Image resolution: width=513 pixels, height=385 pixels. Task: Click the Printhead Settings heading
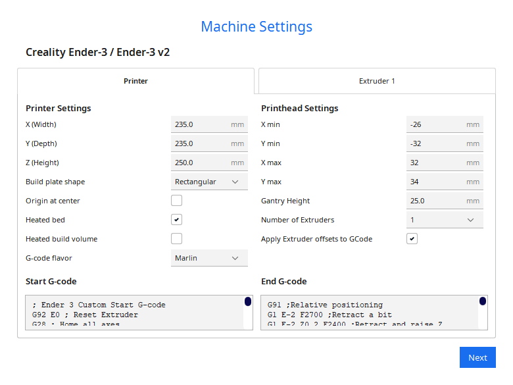(x=300, y=109)
